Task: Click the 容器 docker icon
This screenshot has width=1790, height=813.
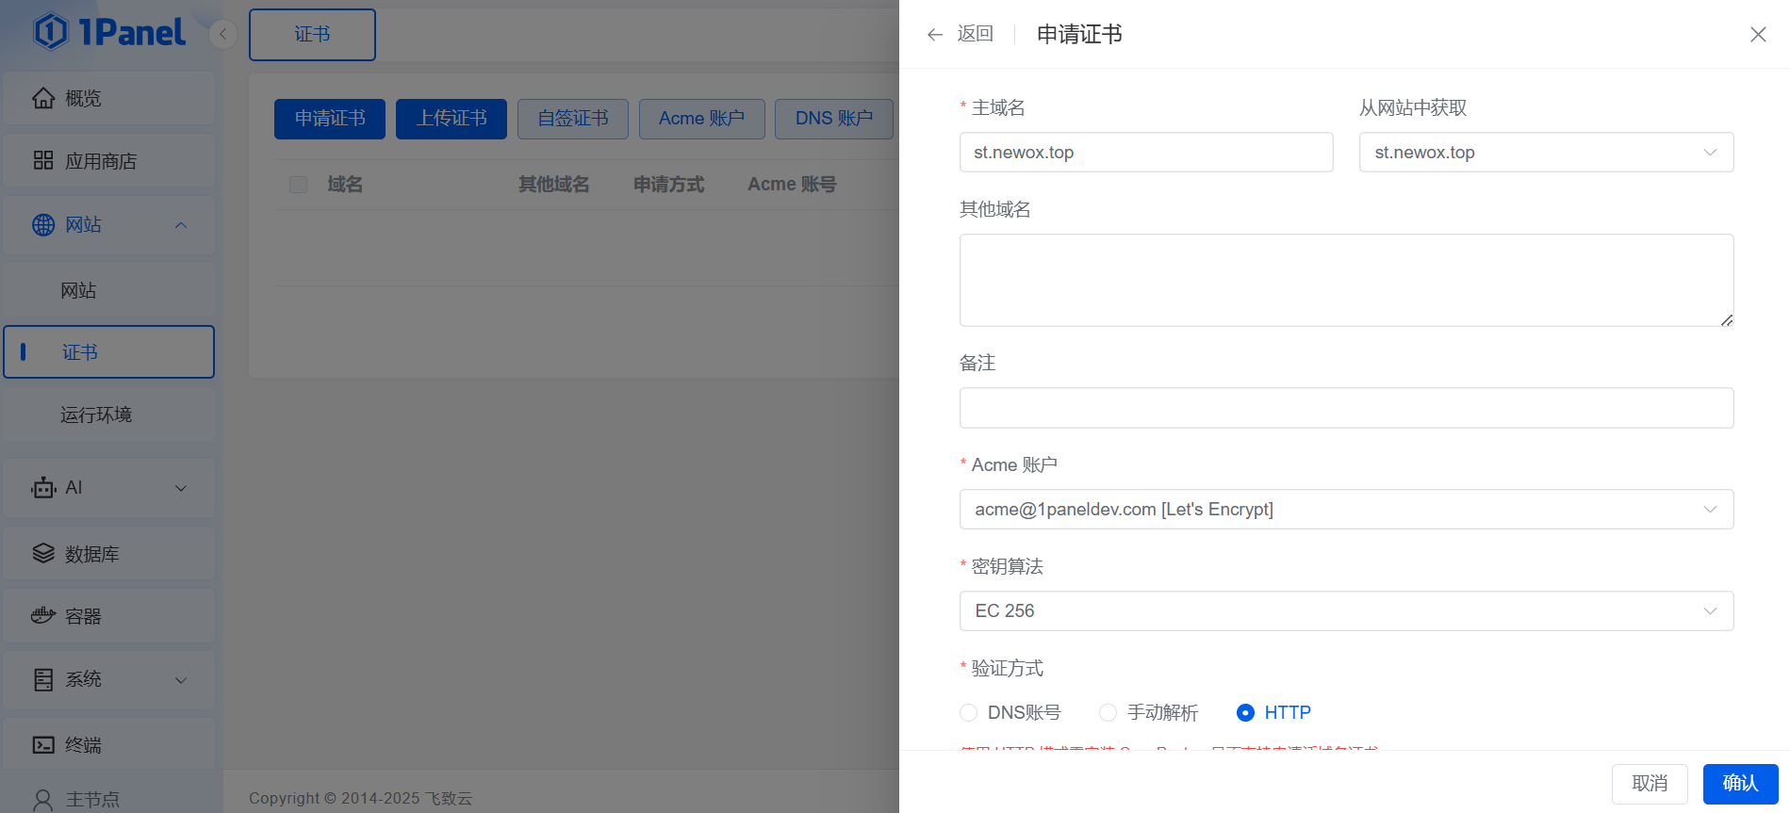Action: click(43, 616)
